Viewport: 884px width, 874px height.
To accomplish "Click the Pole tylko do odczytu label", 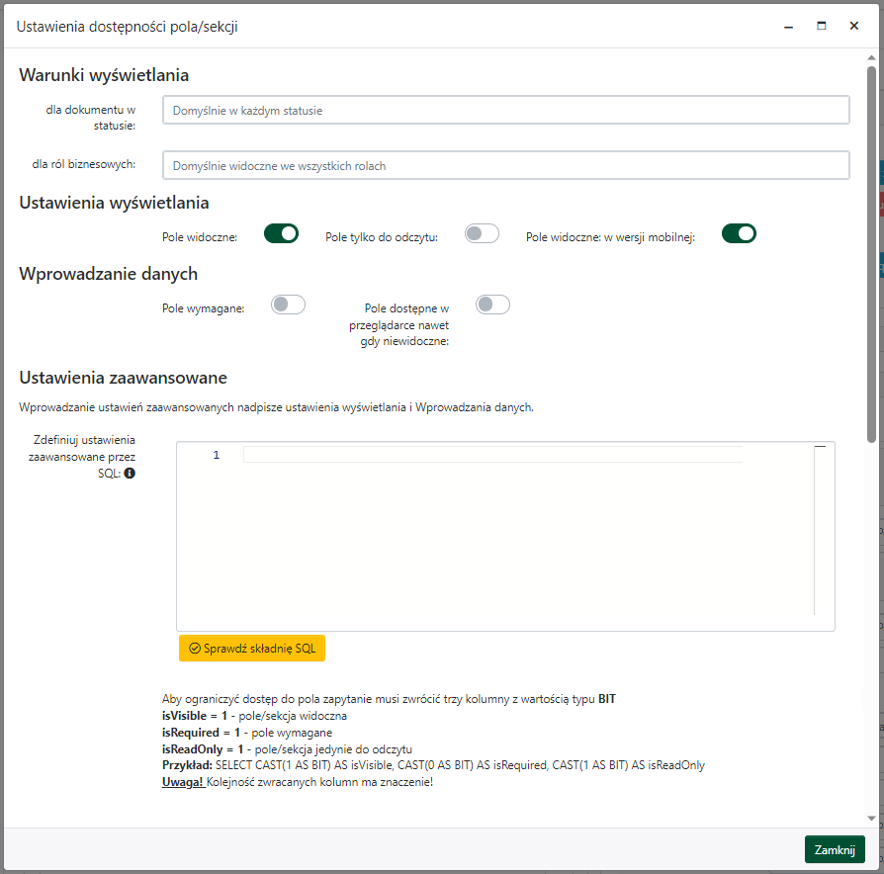I will tap(381, 237).
